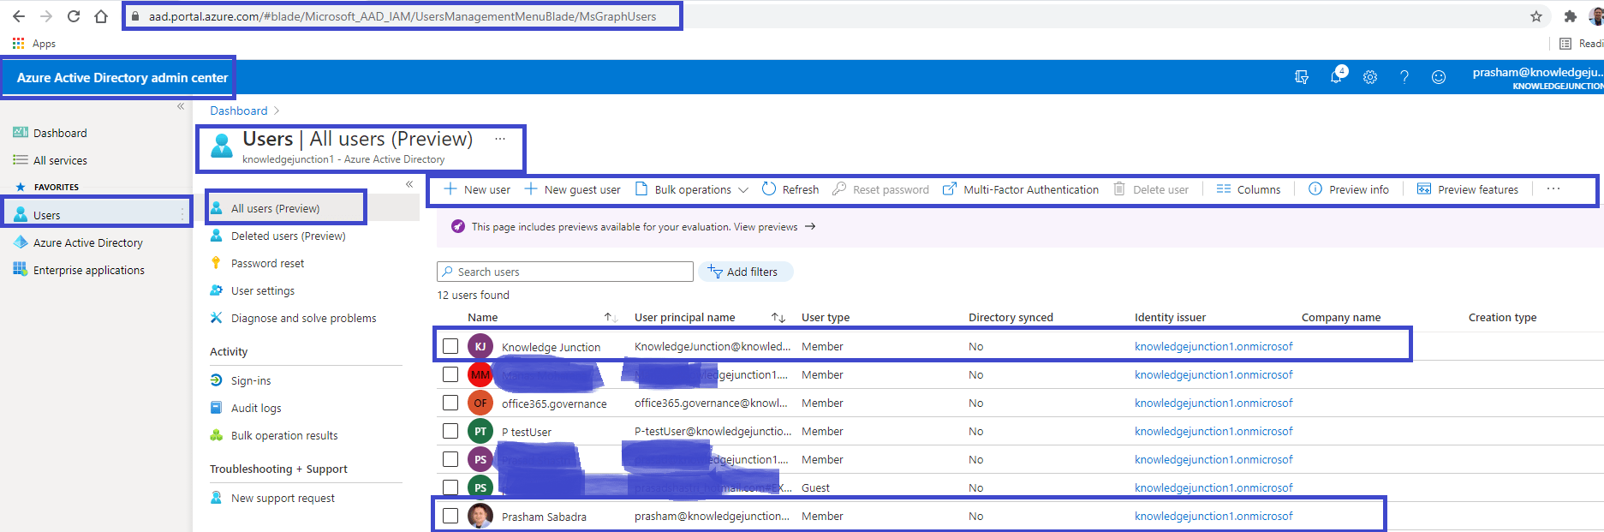Open the Apps grid in bookmarks bar
The width and height of the screenshot is (1604, 532).
(34, 43)
